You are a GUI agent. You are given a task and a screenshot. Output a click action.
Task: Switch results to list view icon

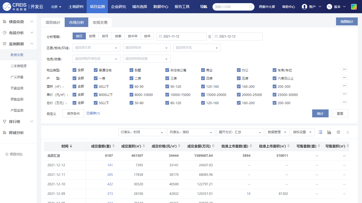320,132
